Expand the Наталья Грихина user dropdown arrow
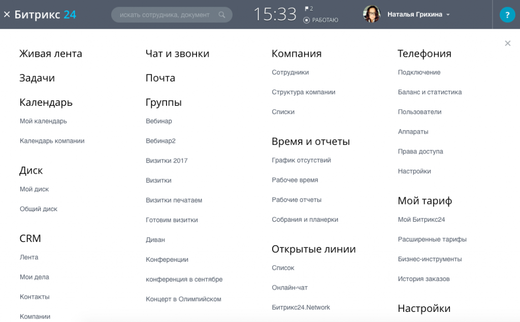Screen dimensions: 520x322 coord(448,15)
